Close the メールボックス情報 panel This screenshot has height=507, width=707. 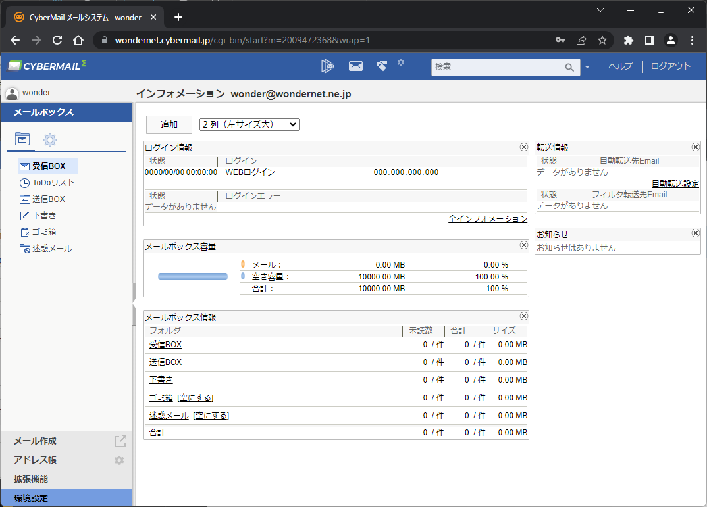pos(523,316)
